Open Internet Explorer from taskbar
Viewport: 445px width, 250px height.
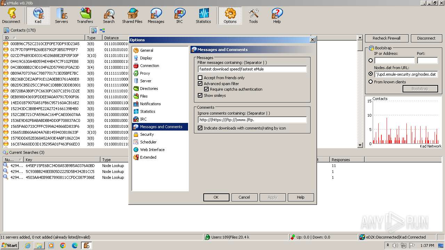click(27, 245)
